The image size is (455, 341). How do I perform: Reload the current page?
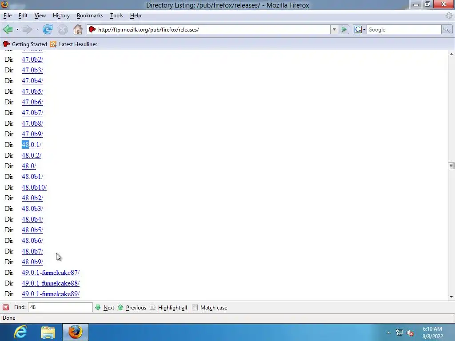(x=48, y=30)
